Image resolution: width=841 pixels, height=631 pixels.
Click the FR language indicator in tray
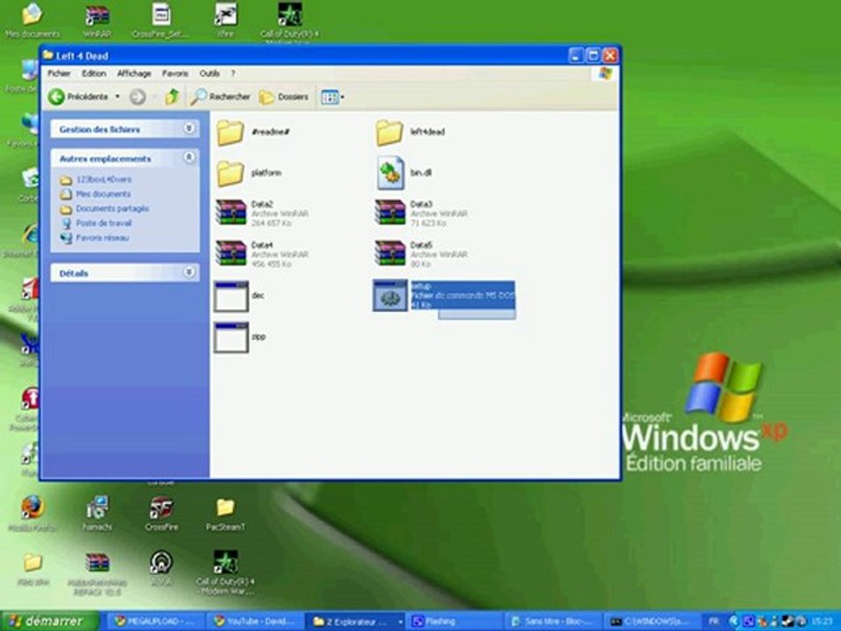(x=713, y=621)
